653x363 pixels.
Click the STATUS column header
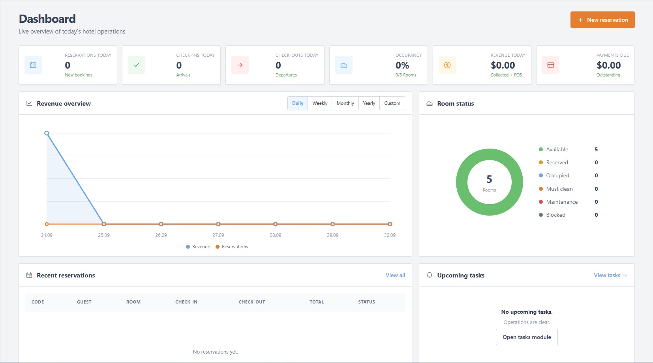366,302
